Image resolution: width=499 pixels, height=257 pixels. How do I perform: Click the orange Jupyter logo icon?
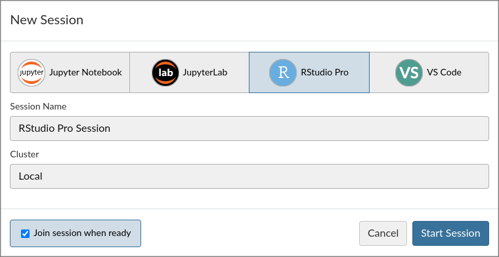[x=32, y=73]
